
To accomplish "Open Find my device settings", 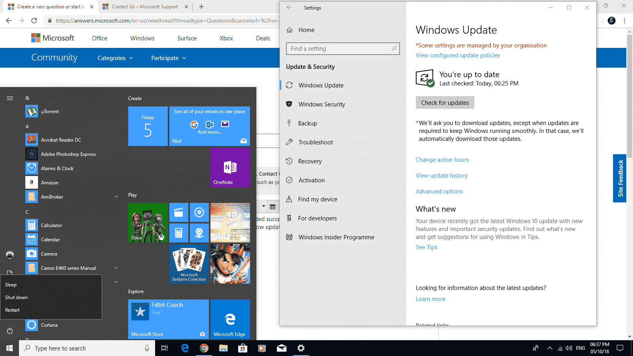I will [289, 199].
